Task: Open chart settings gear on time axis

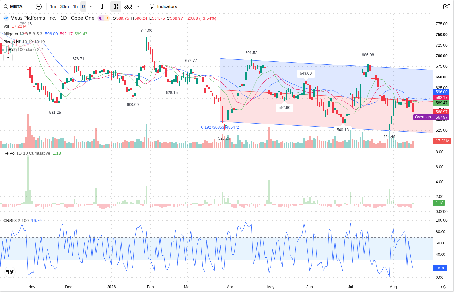Action: click(443, 287)
